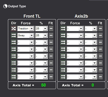Click the Front TL axis title

coord(32,16)
